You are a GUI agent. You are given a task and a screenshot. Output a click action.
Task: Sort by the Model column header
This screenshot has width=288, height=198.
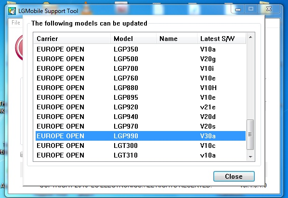pos(133,39)
